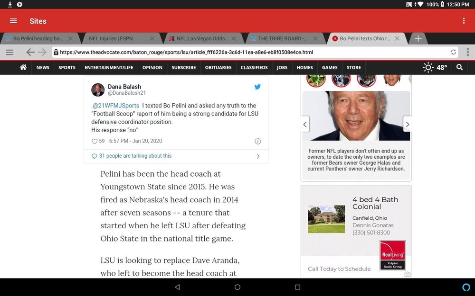Open the HOMES section
Screen dimensions: 475x296
[305, 68]
